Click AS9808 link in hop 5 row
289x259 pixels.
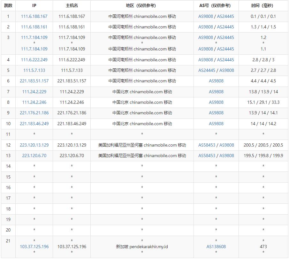click(226, 70)
